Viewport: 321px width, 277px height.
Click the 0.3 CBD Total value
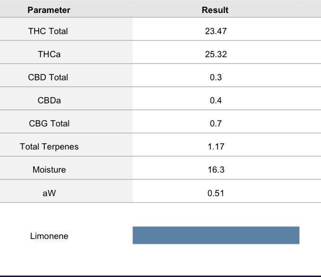(216, 77)
